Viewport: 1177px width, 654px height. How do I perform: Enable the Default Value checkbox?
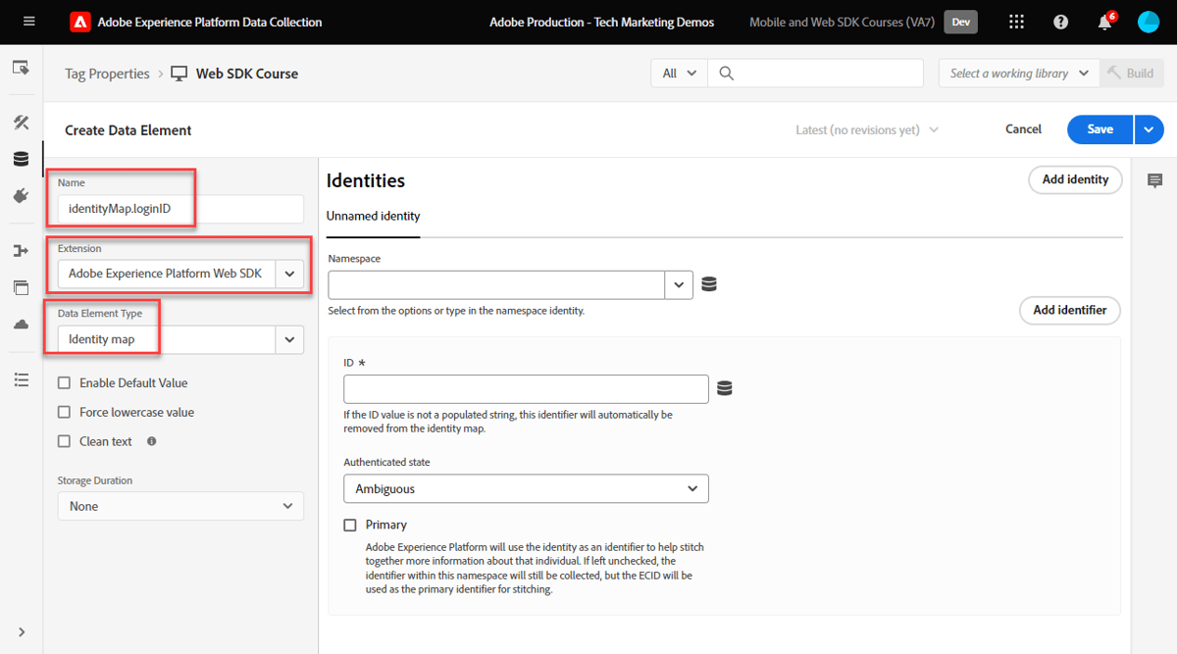point(64,382)
